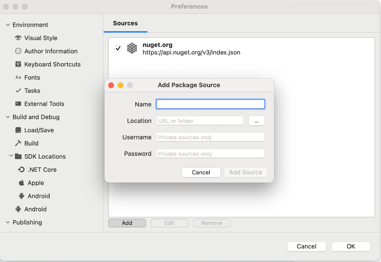This screenshot has height=262, width=381.
Task: Open the Load/Save preferences item
Action: [39, 130]
